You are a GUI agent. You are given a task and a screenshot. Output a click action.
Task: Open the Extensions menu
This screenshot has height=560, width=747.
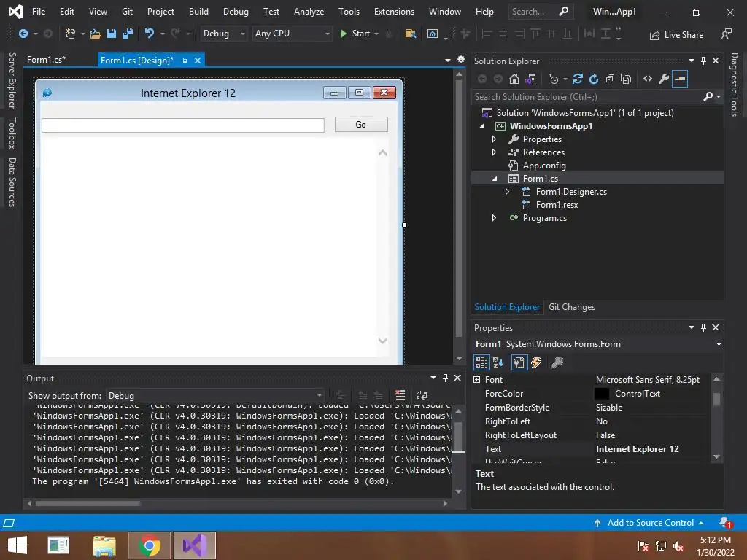394,12
